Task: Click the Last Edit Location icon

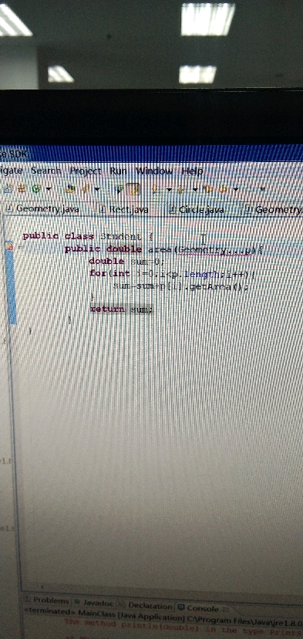Action: tap(207, 189)
